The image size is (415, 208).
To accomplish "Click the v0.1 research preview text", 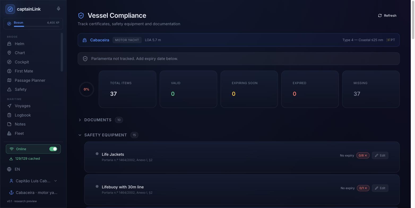I will tap(22, 201).
